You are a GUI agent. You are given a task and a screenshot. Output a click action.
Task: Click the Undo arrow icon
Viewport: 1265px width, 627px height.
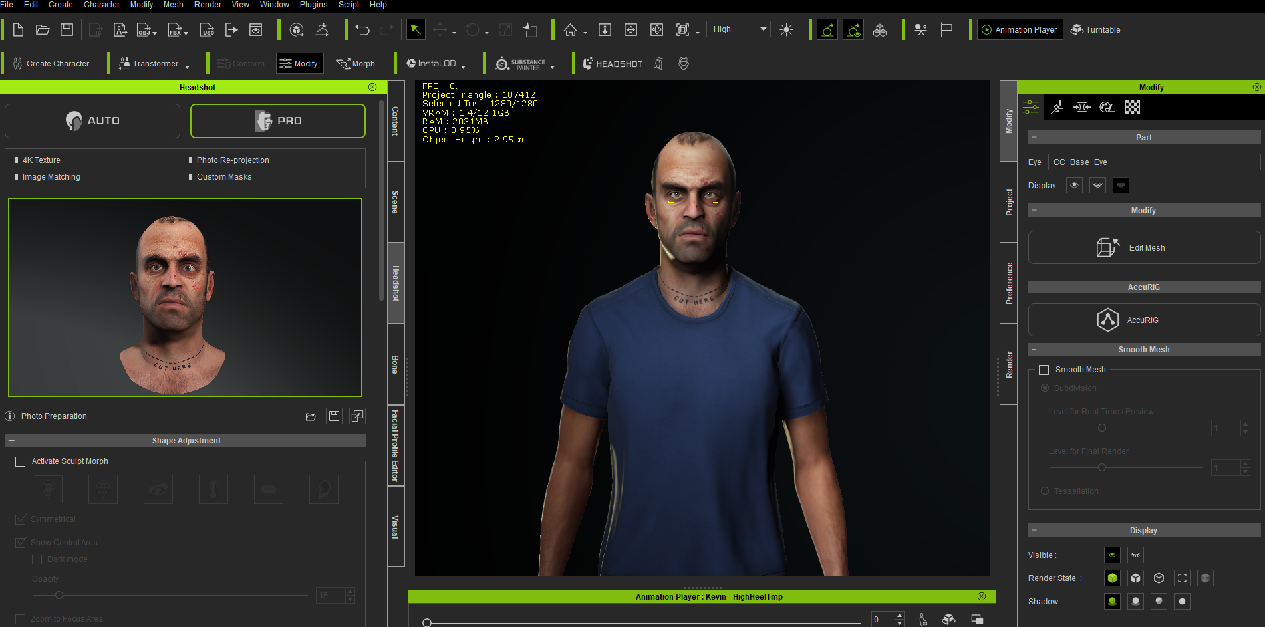(362, 30)
